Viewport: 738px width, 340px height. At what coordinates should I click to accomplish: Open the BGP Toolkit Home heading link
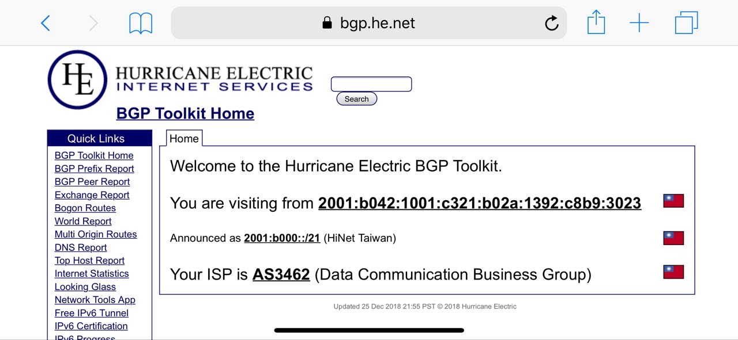point(185,113)
